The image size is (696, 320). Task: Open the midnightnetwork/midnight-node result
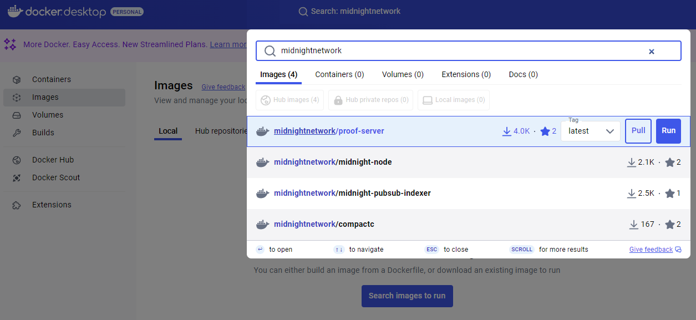pos(333,162)
